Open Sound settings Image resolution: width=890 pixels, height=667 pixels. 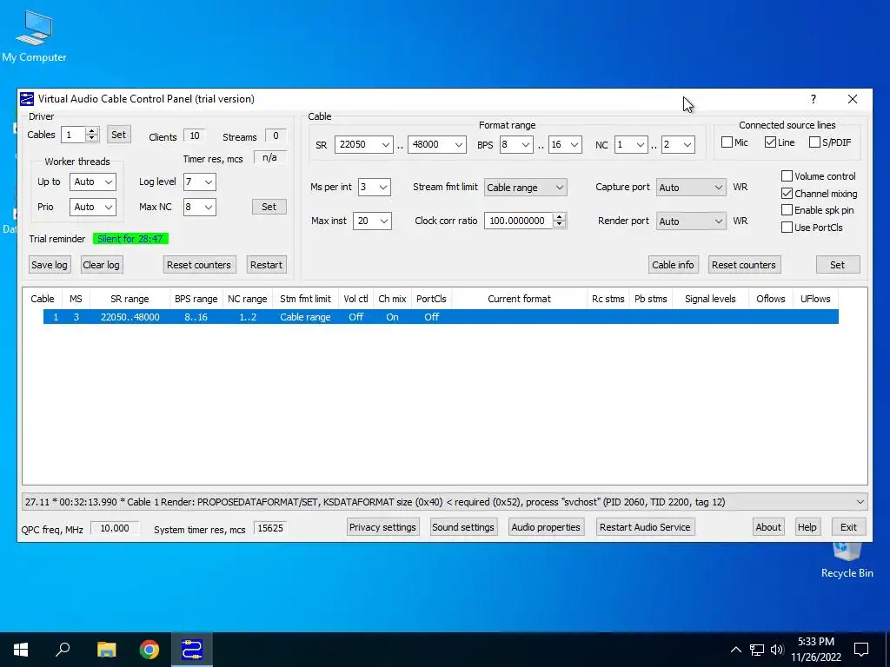coord(463,527)
